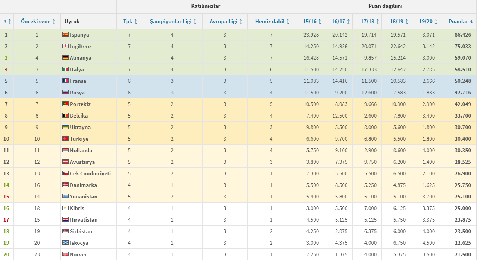Viewport: 477px width, 260px height.
Task: Click England's 18/19 value 22.642
Action: [x=397, y=46]
